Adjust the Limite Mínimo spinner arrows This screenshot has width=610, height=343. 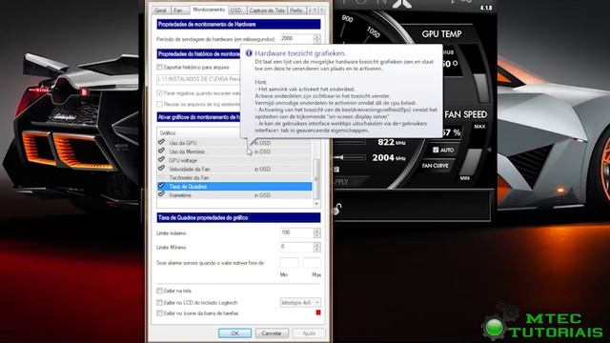tap(317, 247)
